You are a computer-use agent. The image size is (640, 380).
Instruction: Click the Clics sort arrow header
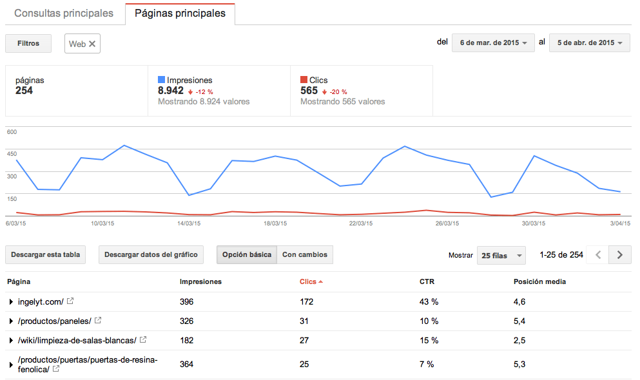coord(311,281)
